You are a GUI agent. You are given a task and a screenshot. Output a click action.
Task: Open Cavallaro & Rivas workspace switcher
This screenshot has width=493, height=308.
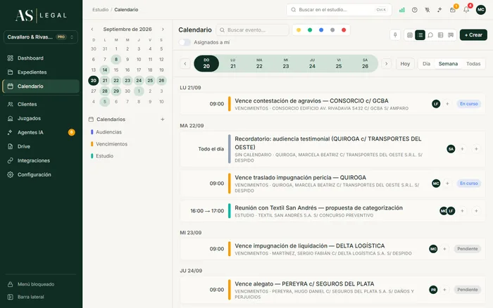(x=41, y=37)
